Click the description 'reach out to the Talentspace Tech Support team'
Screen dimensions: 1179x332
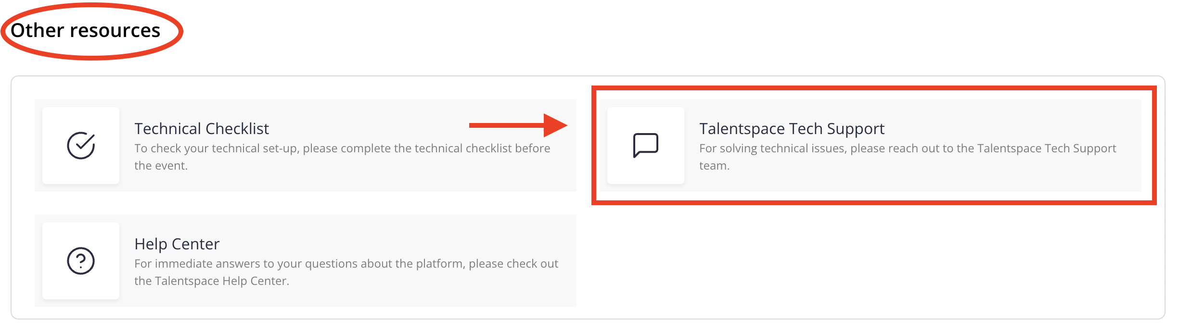[908, 157]
